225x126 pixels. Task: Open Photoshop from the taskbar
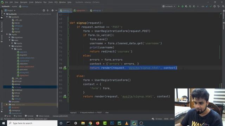112,123
